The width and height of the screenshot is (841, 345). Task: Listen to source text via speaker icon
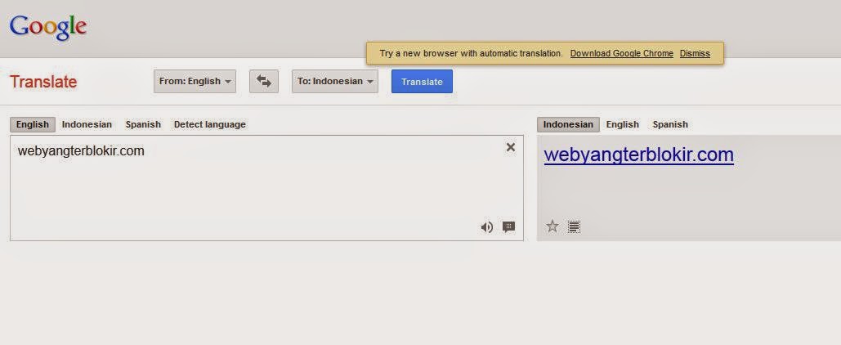(x=486, y=227)
